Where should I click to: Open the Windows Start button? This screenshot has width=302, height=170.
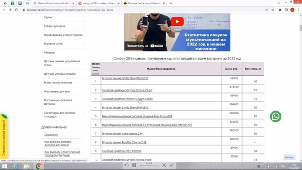point(4,166)
